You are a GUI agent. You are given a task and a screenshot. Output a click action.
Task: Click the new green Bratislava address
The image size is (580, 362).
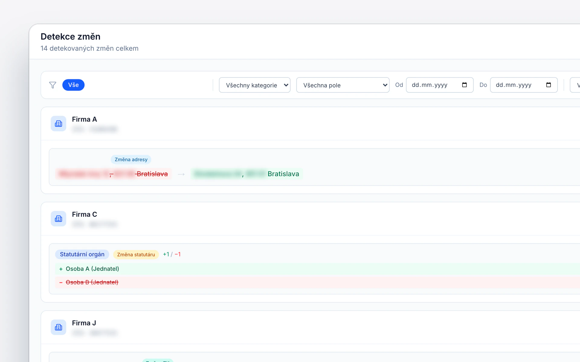(247, 174)
